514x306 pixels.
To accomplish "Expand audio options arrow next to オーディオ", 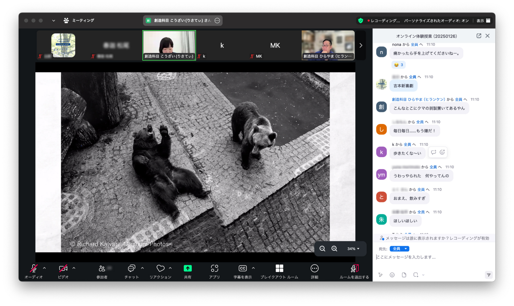I will 44,268.
